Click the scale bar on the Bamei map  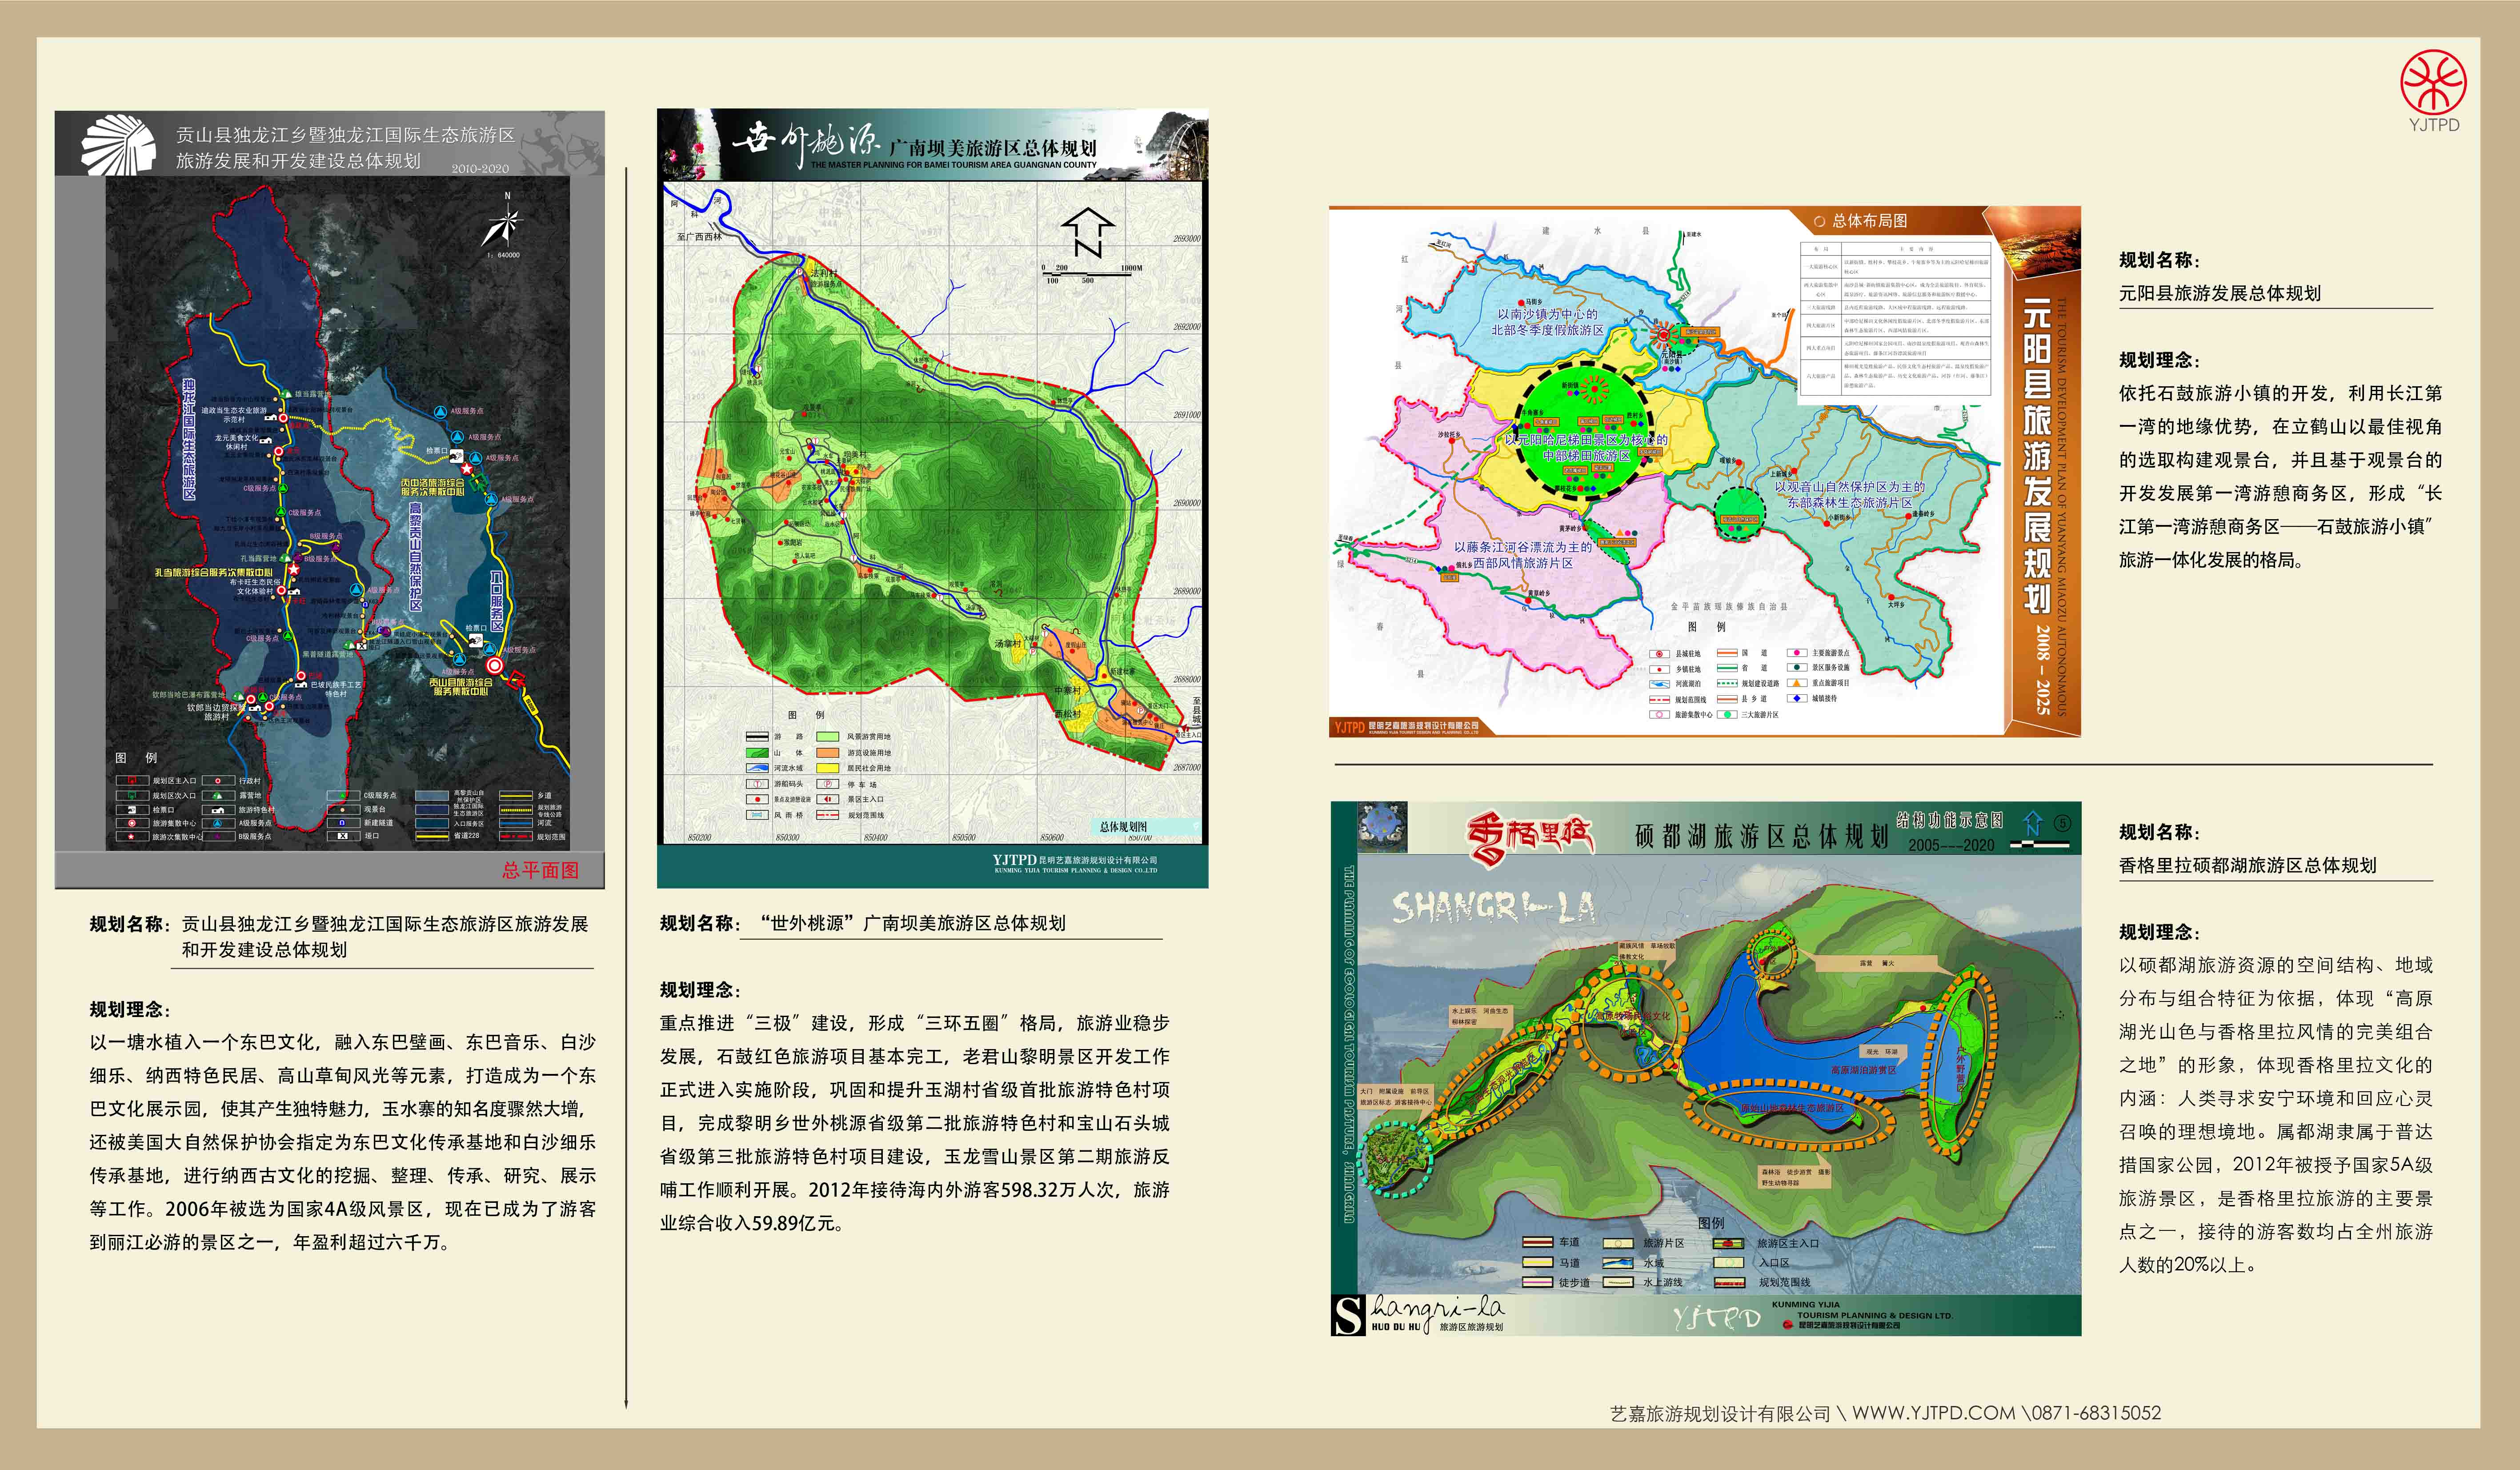pos(1090,273)
